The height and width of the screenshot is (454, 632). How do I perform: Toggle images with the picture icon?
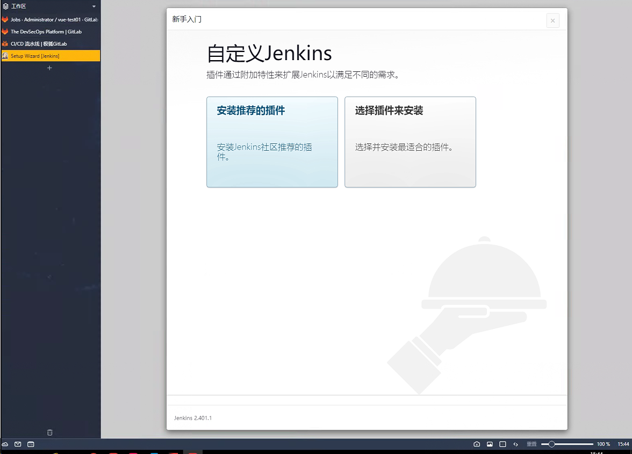[490, 444]
